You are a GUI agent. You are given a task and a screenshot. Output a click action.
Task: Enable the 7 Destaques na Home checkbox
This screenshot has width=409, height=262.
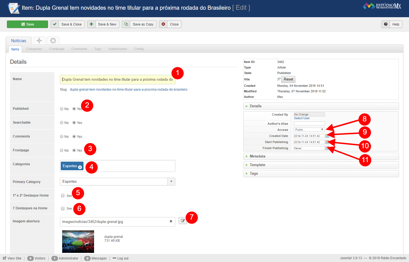pos(63,208)
